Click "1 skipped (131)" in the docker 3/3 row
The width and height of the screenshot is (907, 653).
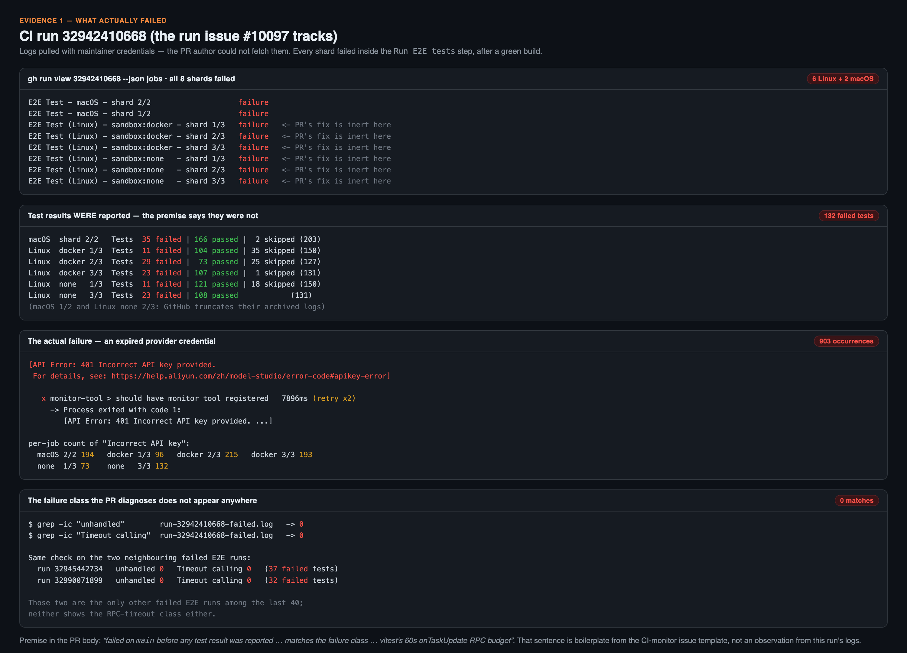coord(288,273)
